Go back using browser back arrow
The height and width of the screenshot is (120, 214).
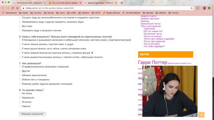3,8
